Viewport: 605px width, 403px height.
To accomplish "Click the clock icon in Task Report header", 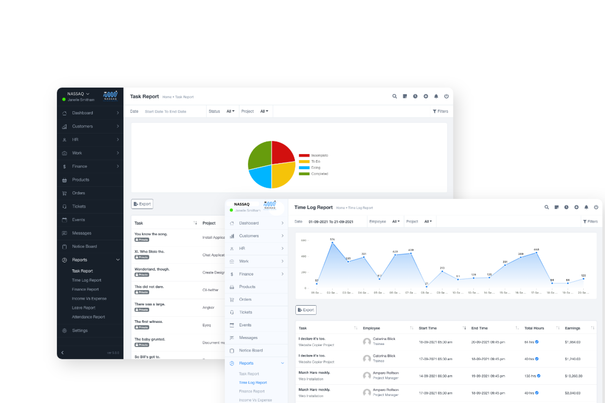I will (415, 96).
